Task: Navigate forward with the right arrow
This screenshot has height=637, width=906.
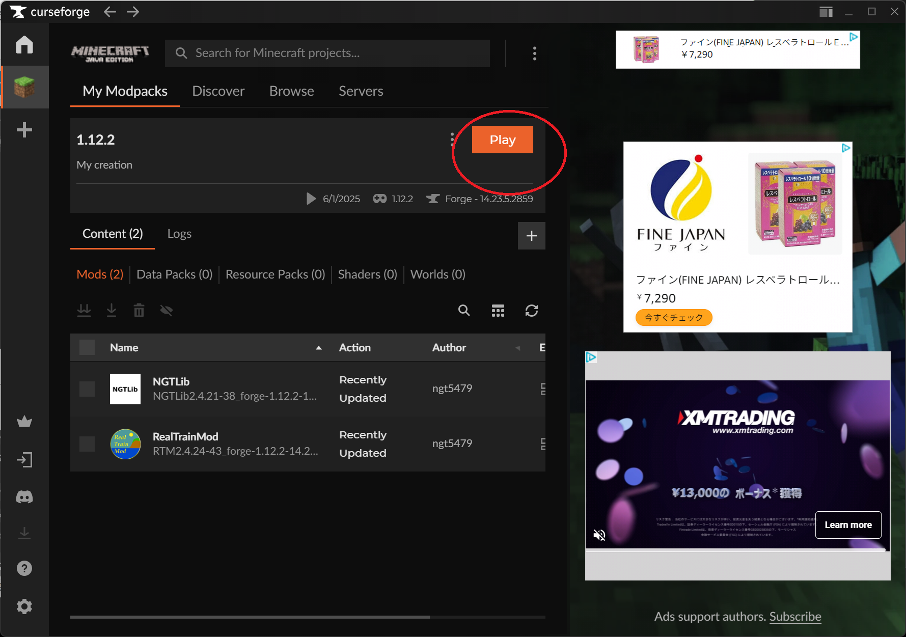Action: [133, 12]
